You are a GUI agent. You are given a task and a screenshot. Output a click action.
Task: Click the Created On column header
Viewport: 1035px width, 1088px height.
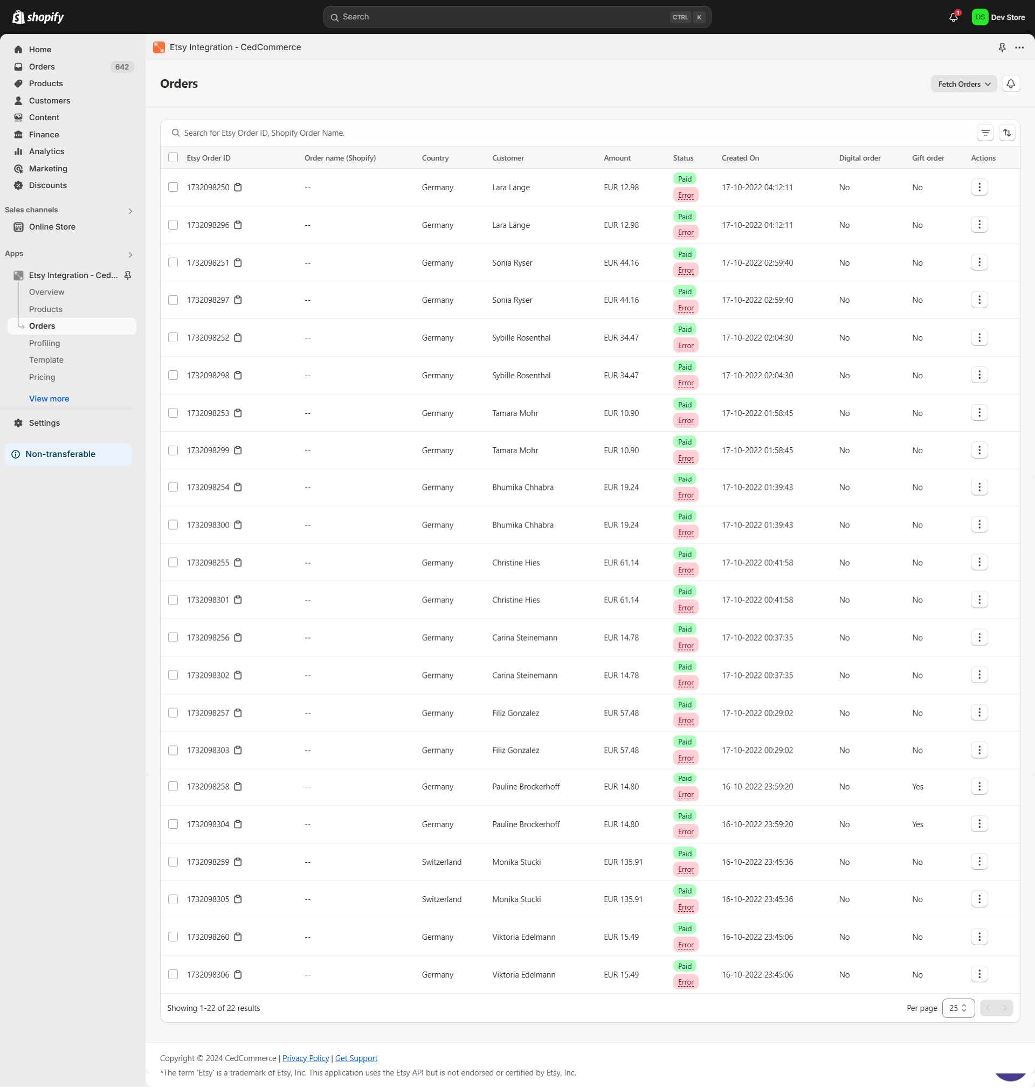coord(740,158)
